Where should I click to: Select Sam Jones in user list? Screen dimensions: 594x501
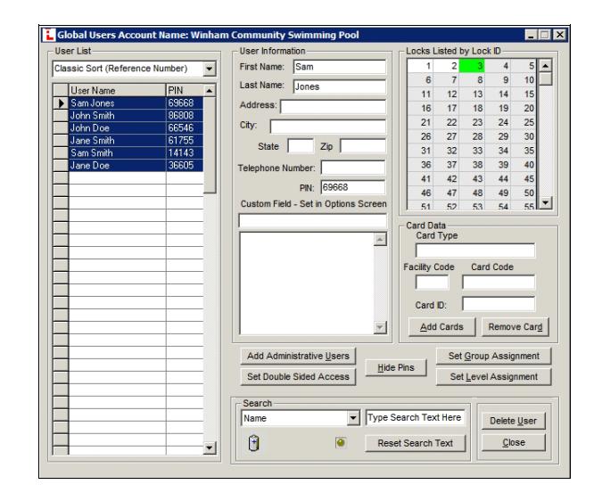117,103
